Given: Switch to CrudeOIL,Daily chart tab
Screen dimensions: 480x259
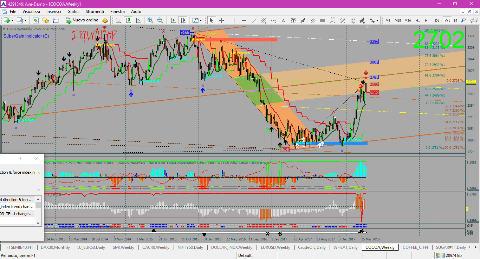Looking at the screenshot, I should click(x=312, y=247).
